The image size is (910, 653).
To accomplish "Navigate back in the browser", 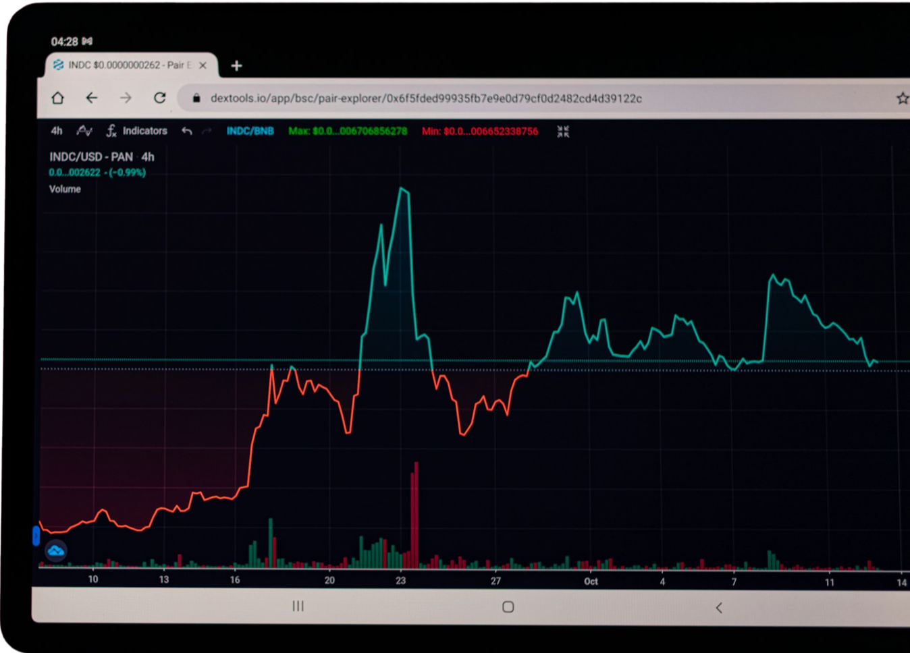I will (92, 98).
